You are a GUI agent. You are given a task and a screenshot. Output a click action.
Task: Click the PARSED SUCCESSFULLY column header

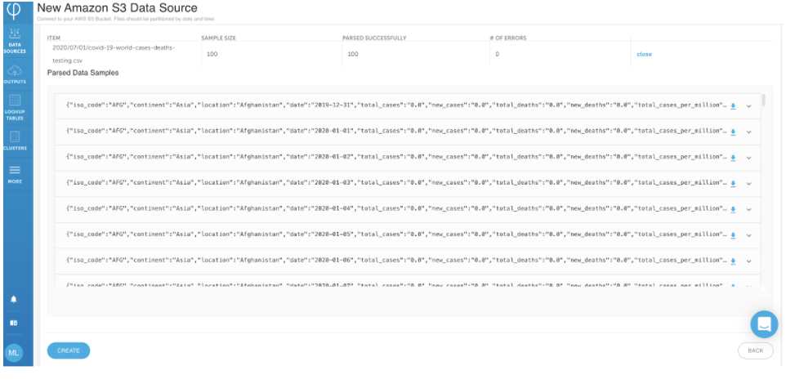coord(374,38)
